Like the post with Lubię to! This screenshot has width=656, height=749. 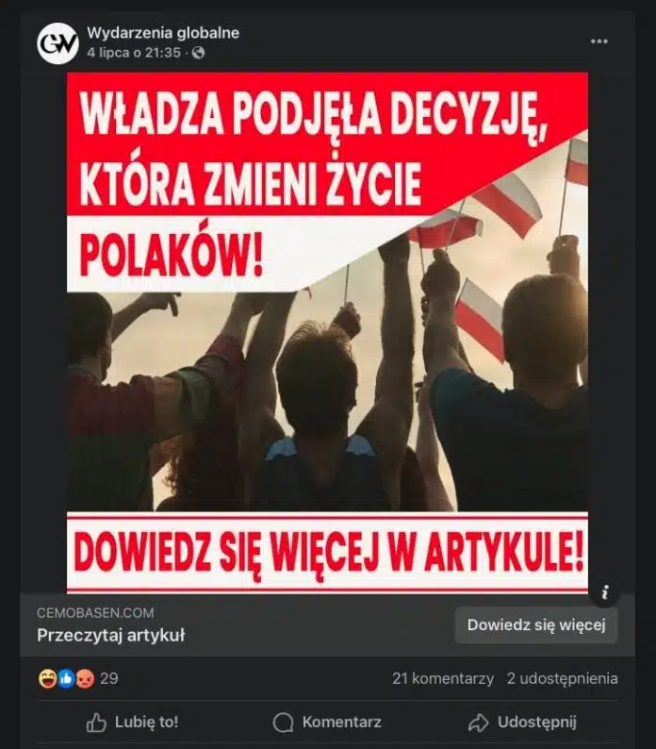(x=132, y=723)
